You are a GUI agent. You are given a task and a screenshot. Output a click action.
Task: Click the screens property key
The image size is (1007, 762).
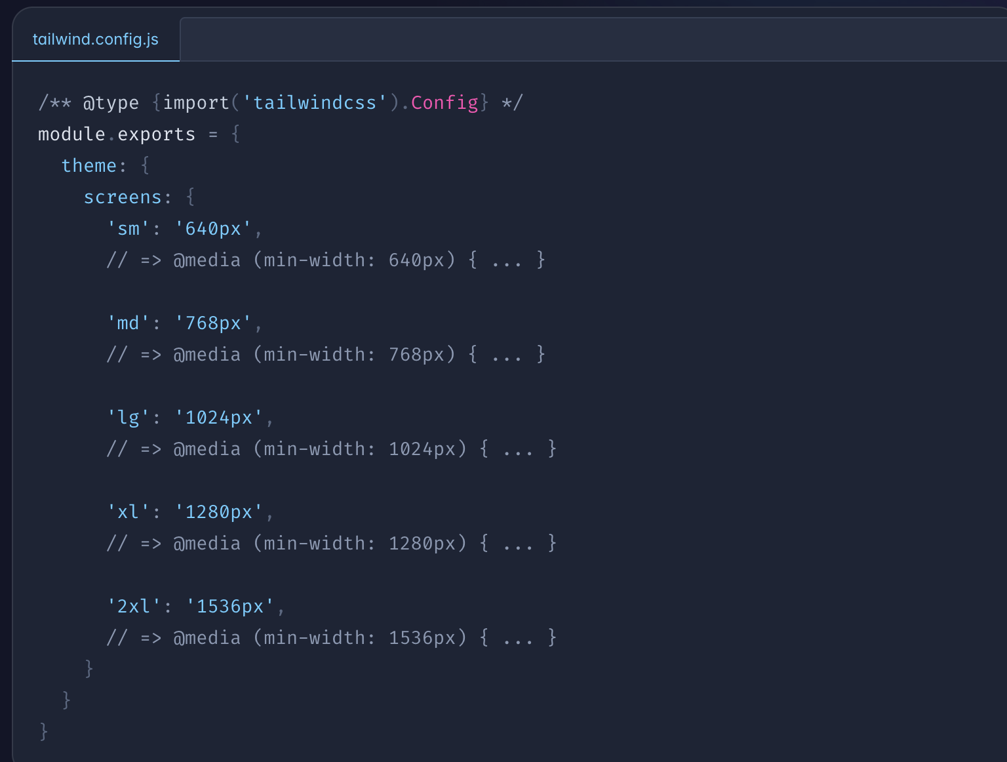123,197
